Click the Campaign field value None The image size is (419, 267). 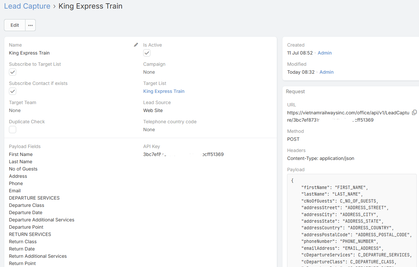149,72
